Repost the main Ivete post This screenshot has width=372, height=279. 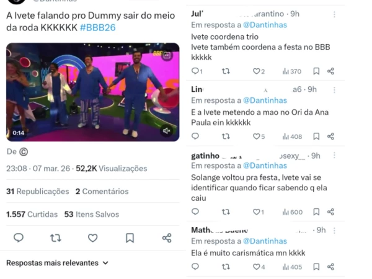click(56, 237)
